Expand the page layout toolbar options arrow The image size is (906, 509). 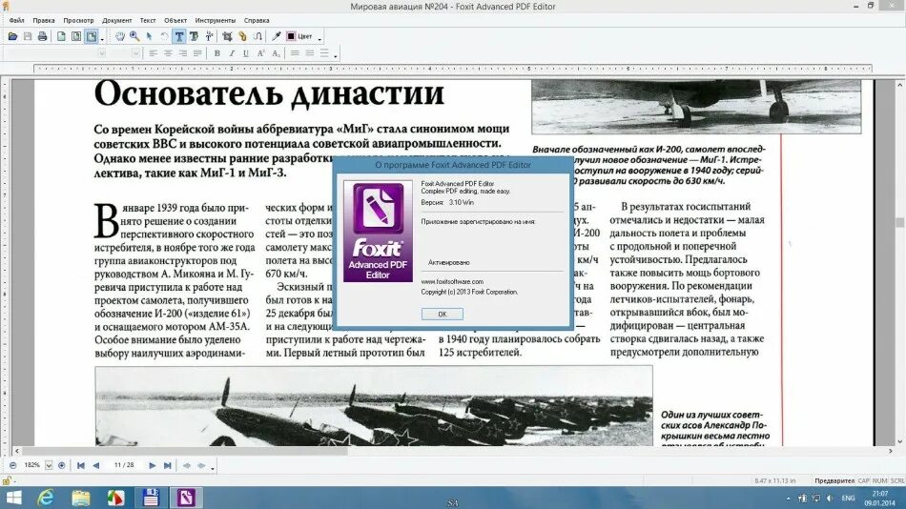coord(102,39)
